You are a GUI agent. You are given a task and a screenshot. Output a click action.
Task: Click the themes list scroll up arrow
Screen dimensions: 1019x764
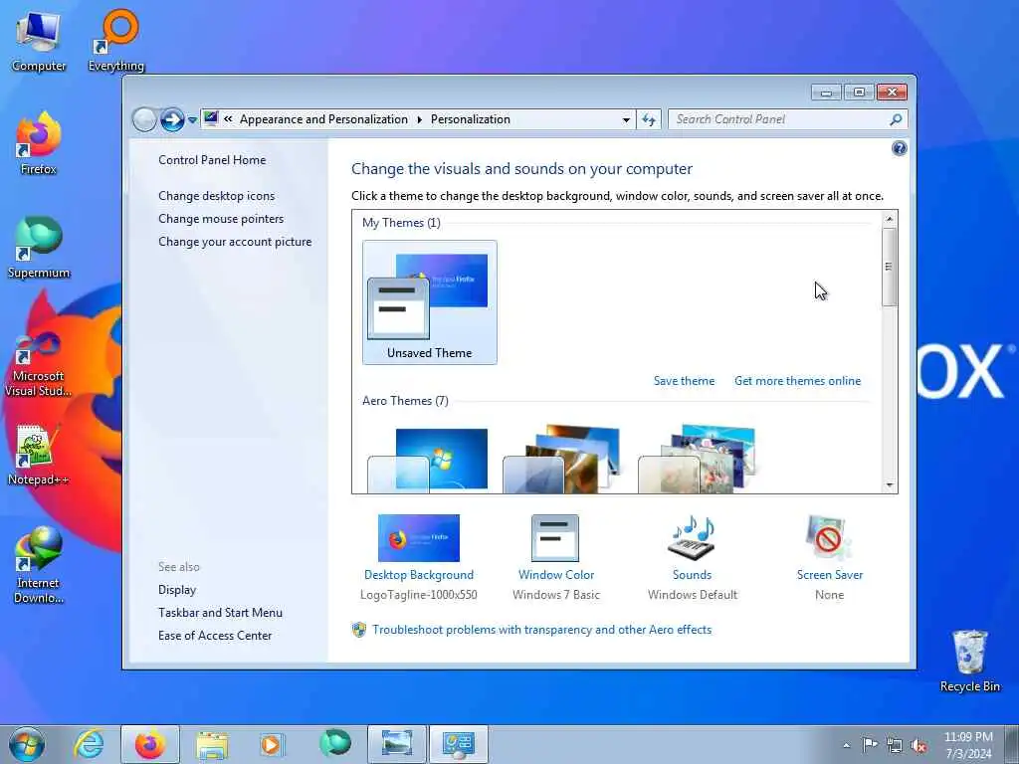click(x=890, y=219)
